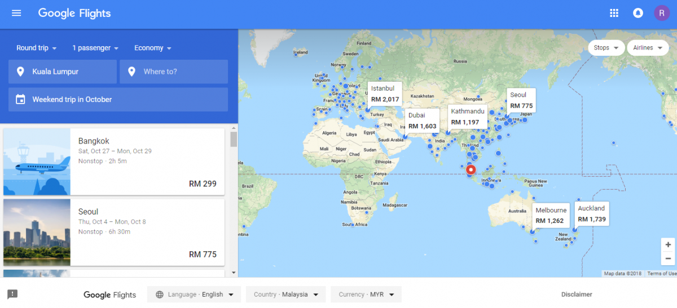
Task: Open the Weekend trip in October date field
Action: pos(118,99)
